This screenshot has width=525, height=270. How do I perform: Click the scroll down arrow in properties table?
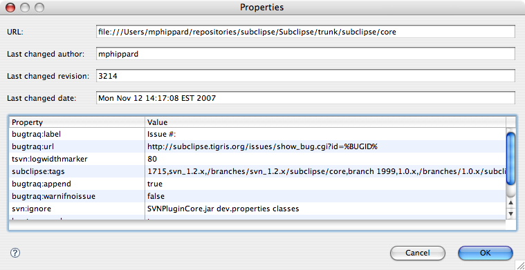click(510, 213)
